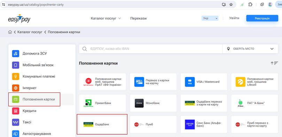
Task: Select Кредити category text in sidebar
Action: 30,111
